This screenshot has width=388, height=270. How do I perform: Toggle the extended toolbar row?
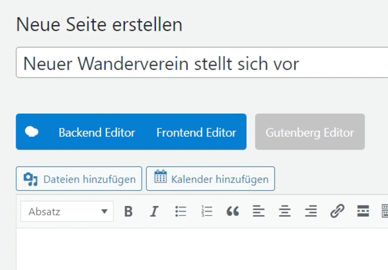(x=385, y=211)
